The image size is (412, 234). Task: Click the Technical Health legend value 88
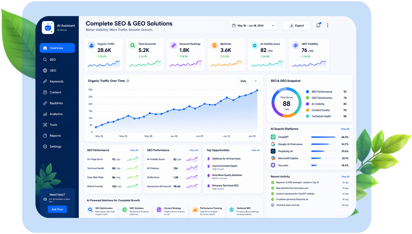(x=345, y=116)
